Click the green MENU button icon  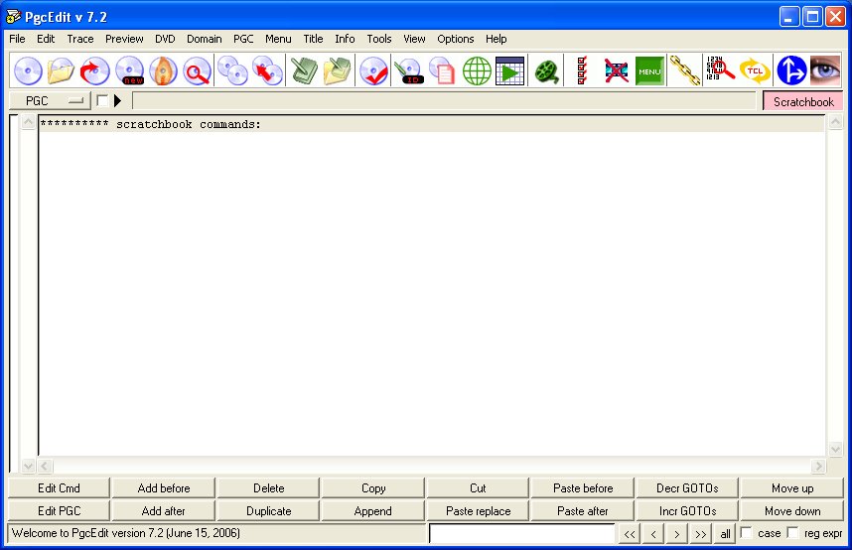649,70
